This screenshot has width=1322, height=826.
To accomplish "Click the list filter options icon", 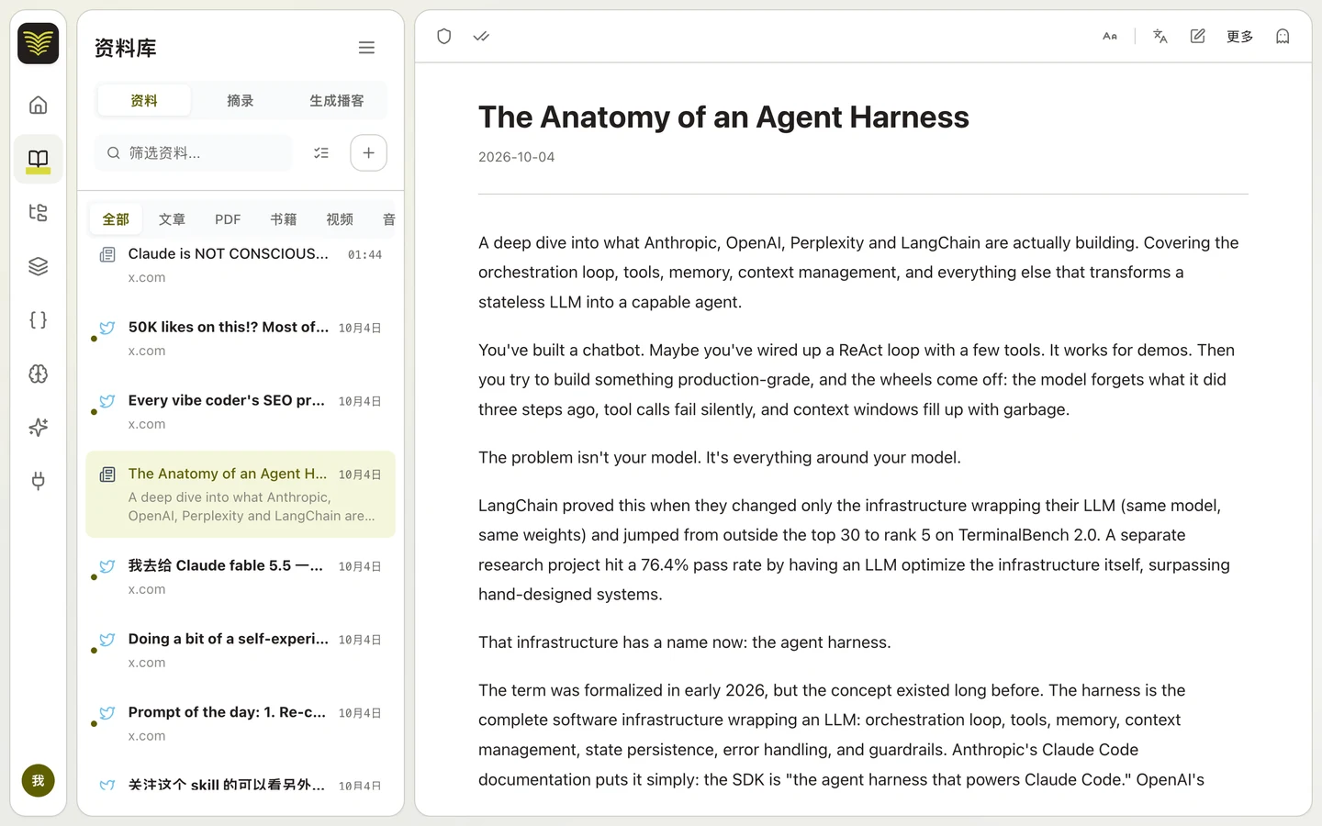I will (321, 153).
